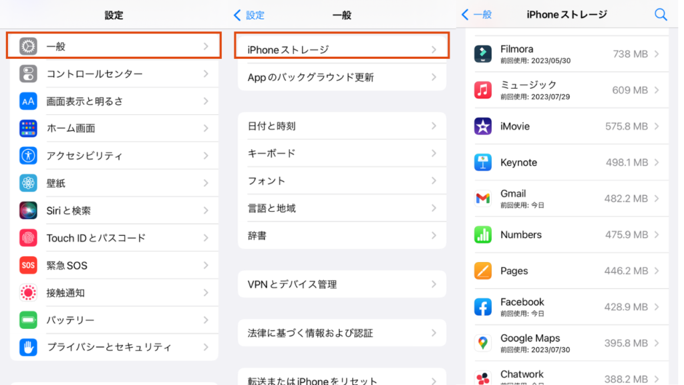Image resolution: width=684 pixels, height=385 pixels.
Task: Open キーボード settings
Action: (x=342, y=154)
